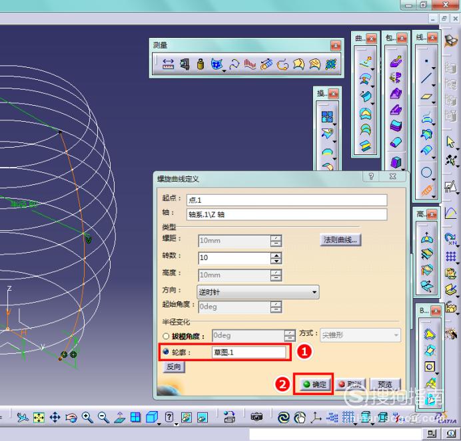Open the 方式 dropdown showing 尖锥形
Image resolution: width=461 pixels, height=441 pixels.
[360, 335]
